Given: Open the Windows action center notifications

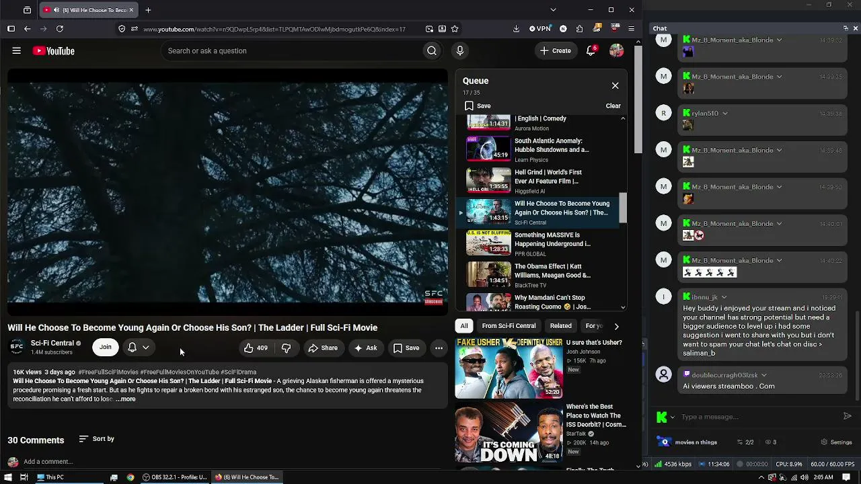Looking at the screenshot, I should point(845,477).
